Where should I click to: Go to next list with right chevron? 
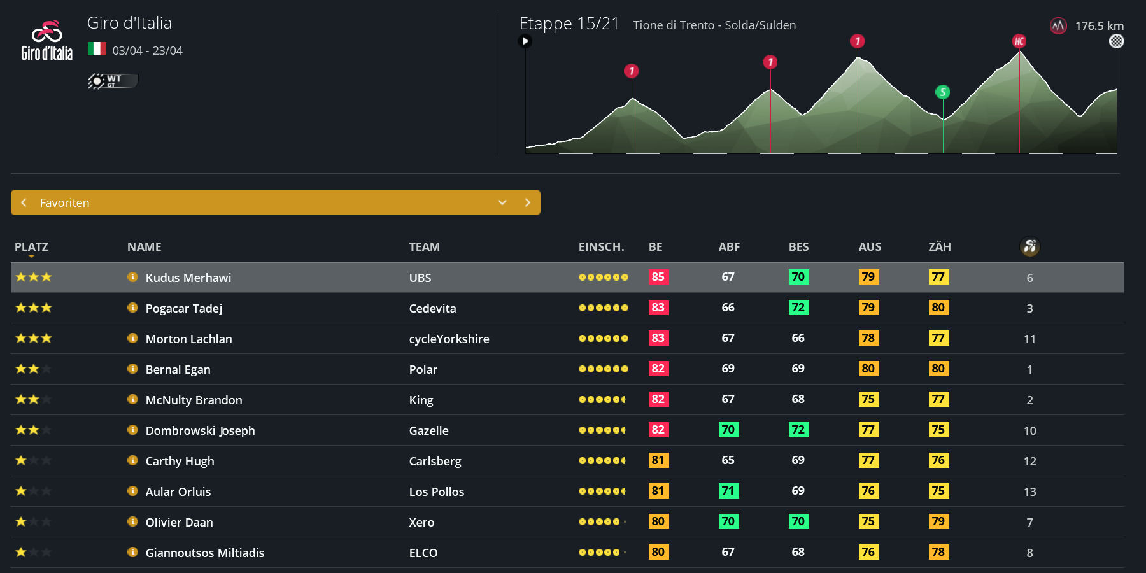[527, 202]
